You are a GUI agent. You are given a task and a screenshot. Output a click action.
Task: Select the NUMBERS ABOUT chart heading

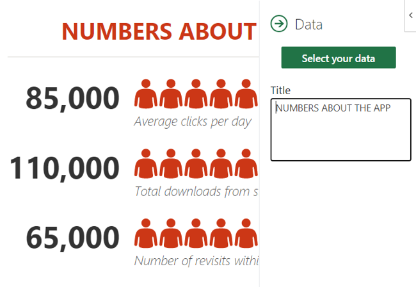(x=159, y=31)
